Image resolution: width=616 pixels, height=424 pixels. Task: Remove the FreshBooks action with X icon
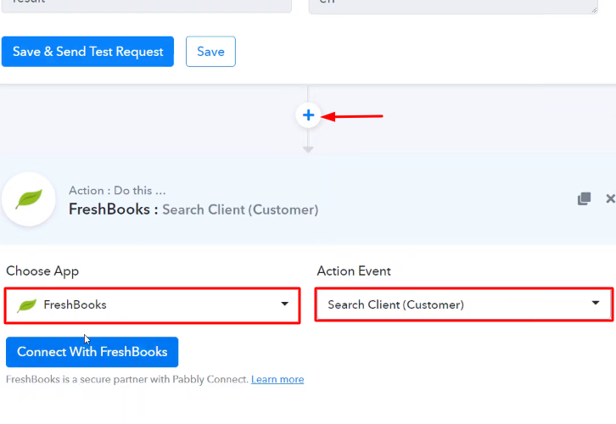610,198
